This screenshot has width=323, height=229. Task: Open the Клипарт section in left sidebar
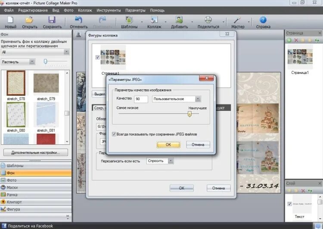click(36, 202)
